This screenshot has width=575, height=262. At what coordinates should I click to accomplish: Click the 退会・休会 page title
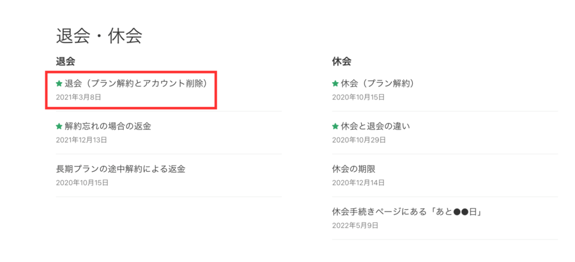[x=99, y=36]
